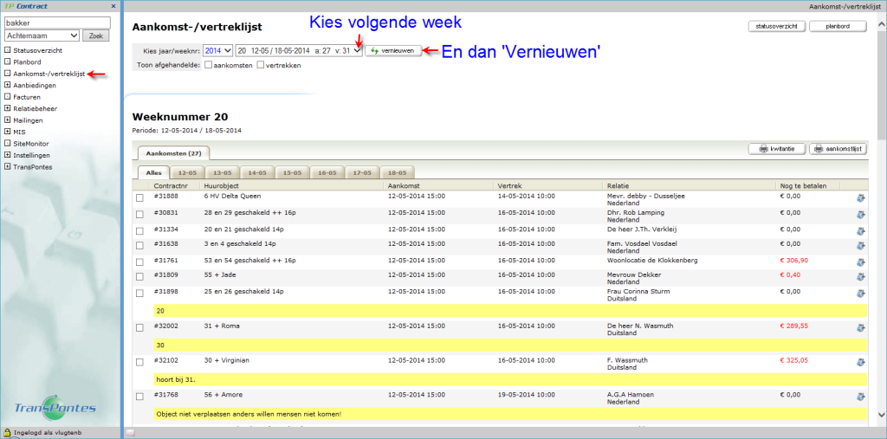Click the vertical scrollbar of the page
This screenshot has width=887, height=439.
881,216
